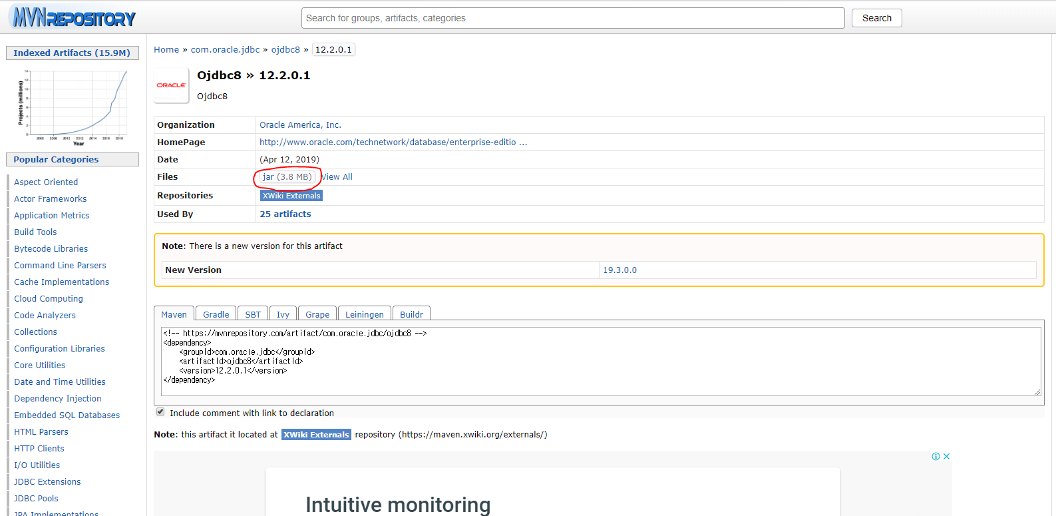Switch to the Gradle tab
This screenshot has width=1056, height=516.
click(216, 314)
